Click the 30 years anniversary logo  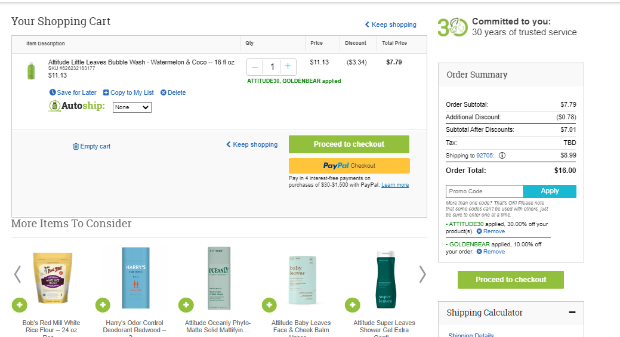coord(453,27)
